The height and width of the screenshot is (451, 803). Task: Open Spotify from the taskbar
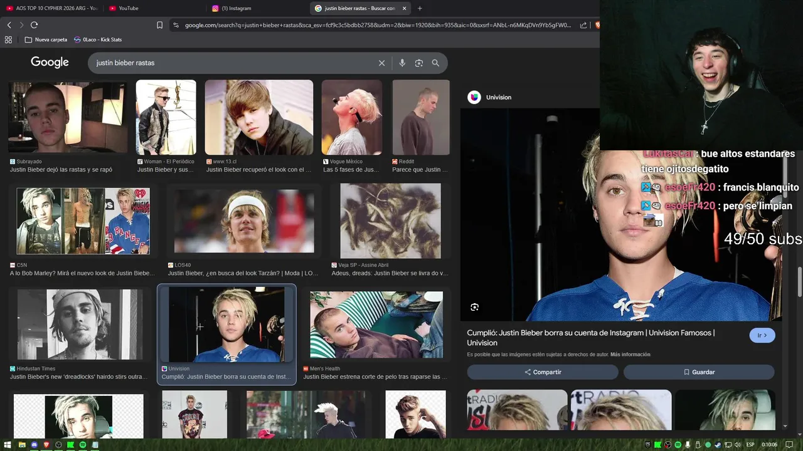[83, 445]
